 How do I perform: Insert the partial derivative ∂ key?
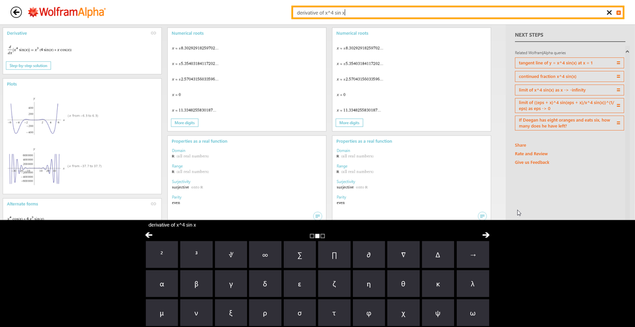click(x=369, y=254)
